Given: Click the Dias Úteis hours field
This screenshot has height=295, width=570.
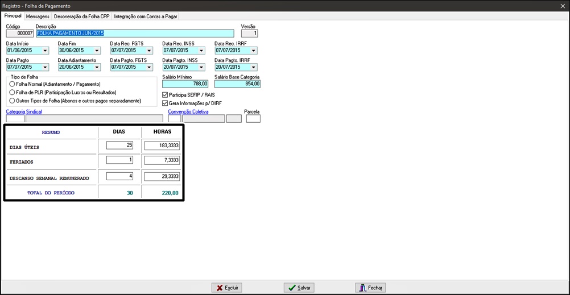Looking at the screenshot, I should point(163,146).
